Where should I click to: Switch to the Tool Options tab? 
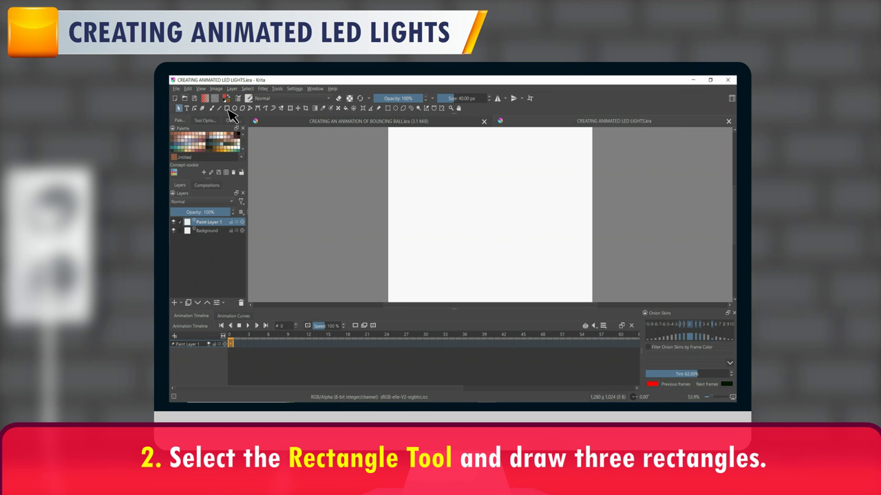[x=204, y=120]
